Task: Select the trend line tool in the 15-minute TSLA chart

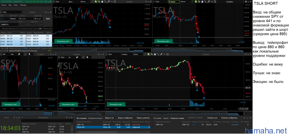Action: pos(205,2)
